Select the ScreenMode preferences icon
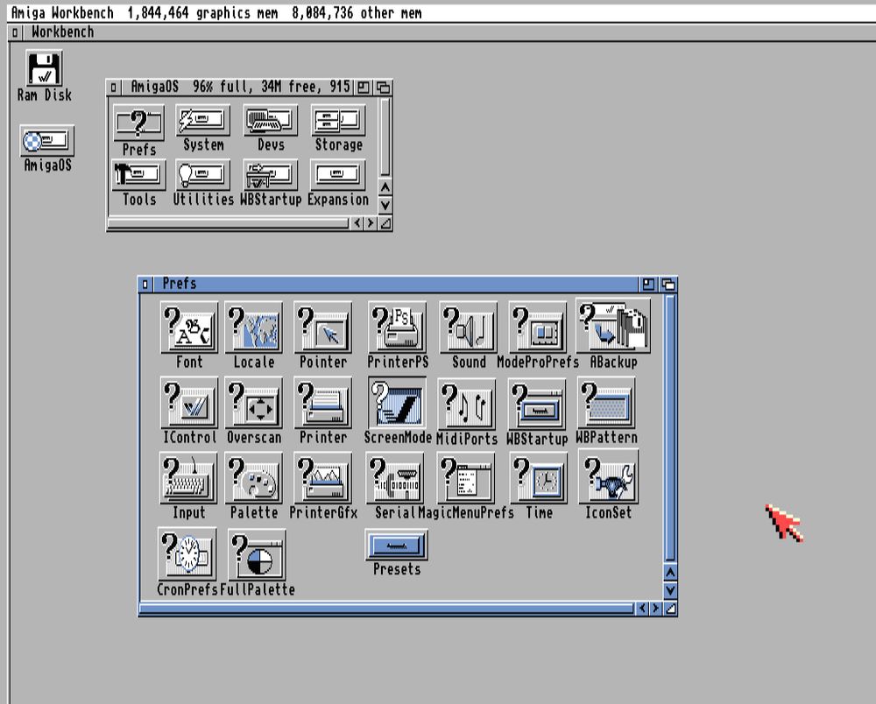This screenshot has height=704, width=876. [x=397, y=403]
